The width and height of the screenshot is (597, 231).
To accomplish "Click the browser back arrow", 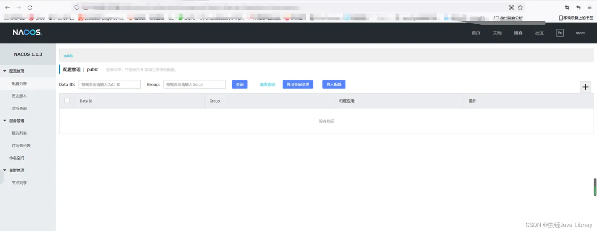I will point(7,8).
